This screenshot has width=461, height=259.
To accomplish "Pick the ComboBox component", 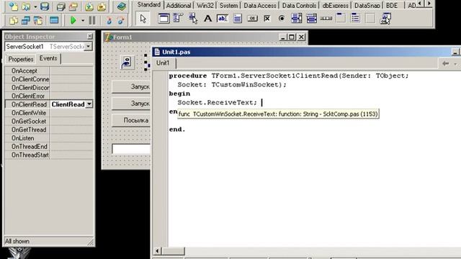I will click(x=311, y=19).
